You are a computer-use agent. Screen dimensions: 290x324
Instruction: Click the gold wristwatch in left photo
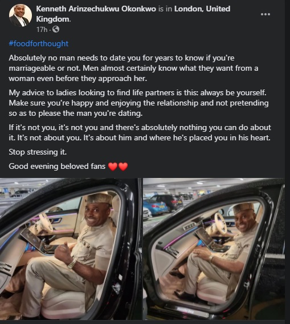[72, 264]
